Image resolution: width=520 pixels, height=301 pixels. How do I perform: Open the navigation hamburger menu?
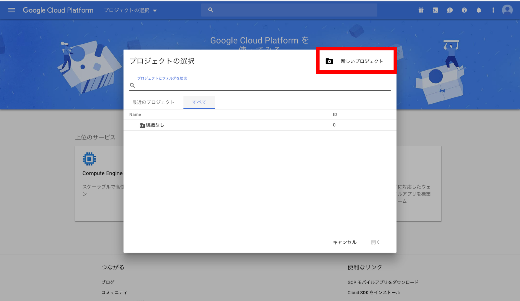pyautogui.click(x=11, y=10)
